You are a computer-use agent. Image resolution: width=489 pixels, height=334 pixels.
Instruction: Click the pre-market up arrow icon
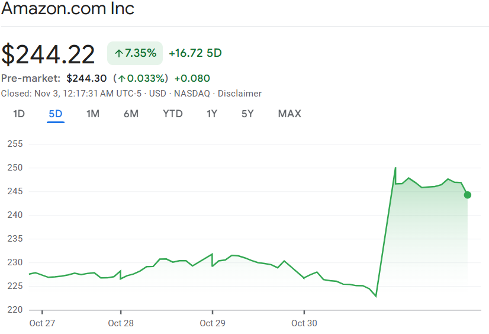tap(121, 78)
